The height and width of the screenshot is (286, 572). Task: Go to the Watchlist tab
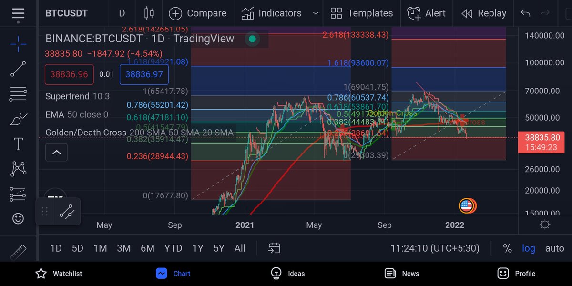coord(59,273)
